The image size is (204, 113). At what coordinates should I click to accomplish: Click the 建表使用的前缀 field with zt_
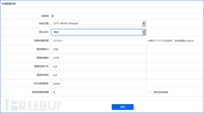click(98, 92)
